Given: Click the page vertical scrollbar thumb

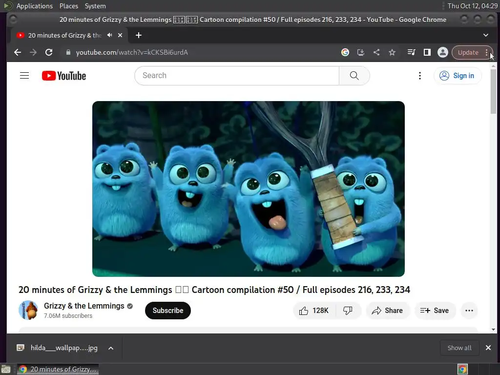Looking at the screenshot, I should (493, 91).
